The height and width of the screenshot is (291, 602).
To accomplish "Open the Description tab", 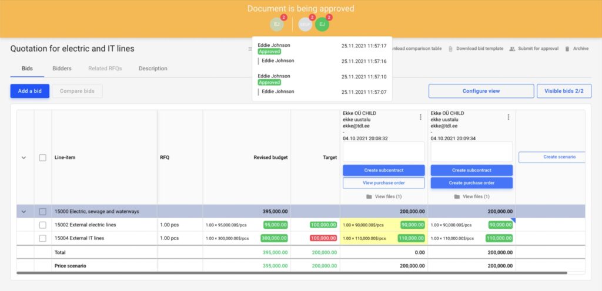I will 153,69.
